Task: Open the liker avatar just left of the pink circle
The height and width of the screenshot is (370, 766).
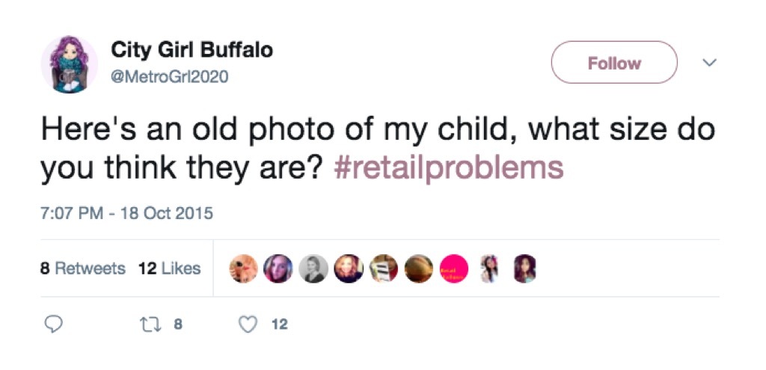Action: point(419,268)
